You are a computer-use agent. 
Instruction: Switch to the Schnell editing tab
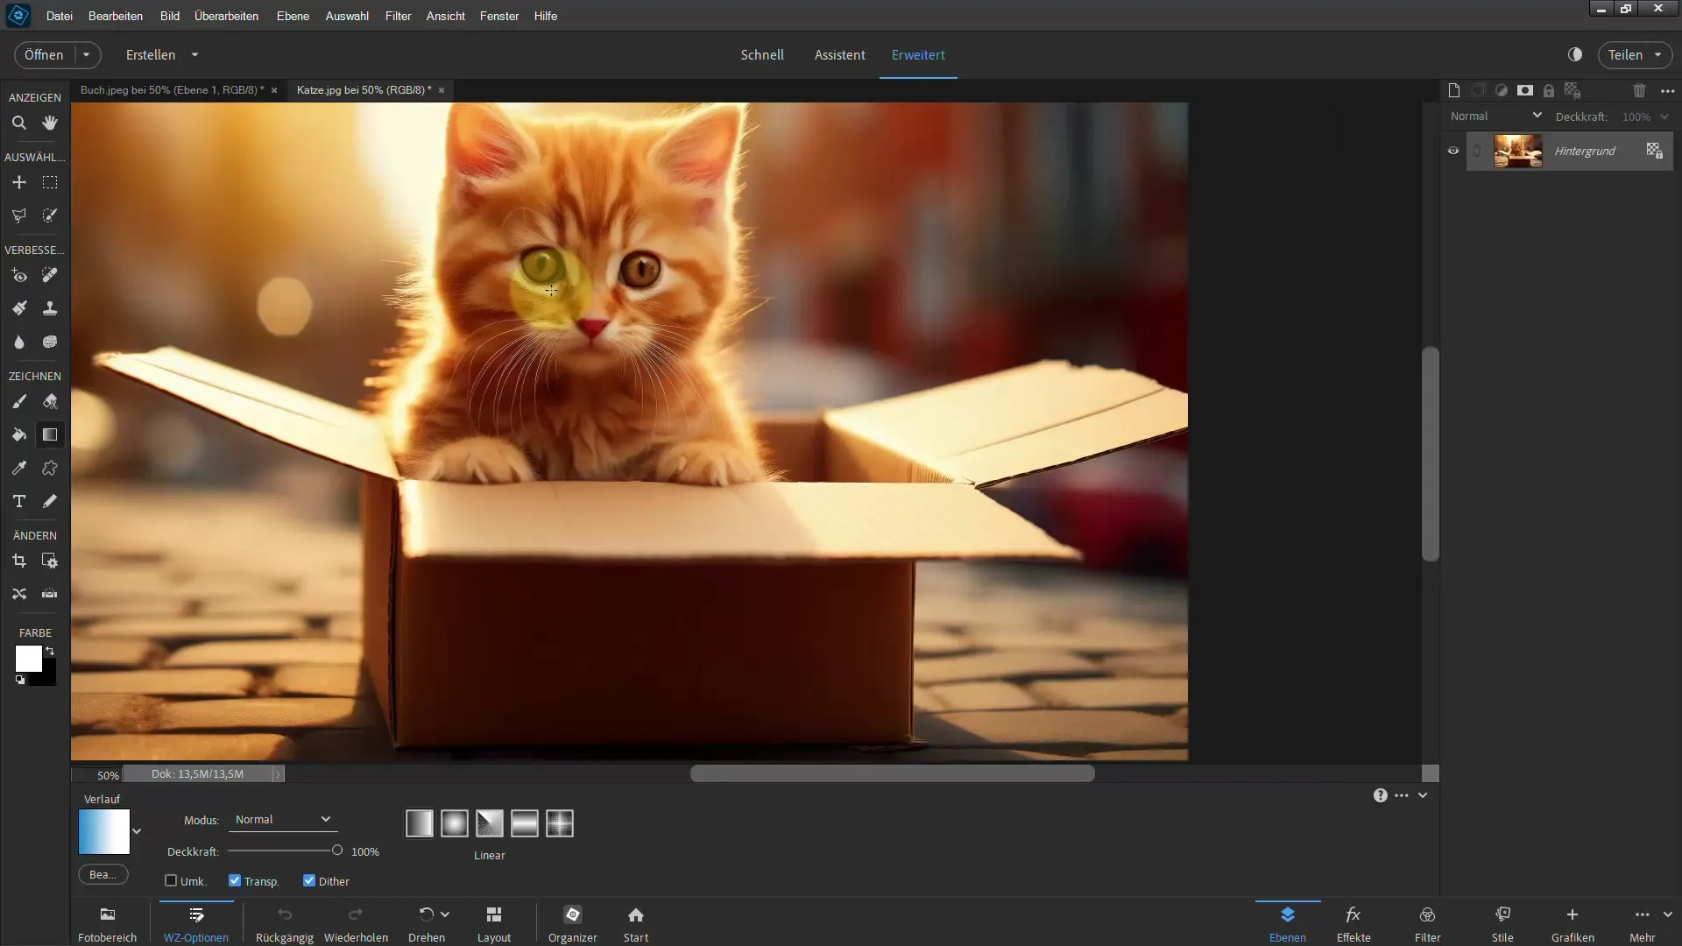coord(761,54)
